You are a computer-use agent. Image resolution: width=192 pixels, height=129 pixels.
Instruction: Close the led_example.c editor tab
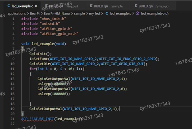point(36,6)
